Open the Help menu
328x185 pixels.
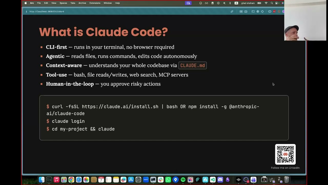click(117, 3)
